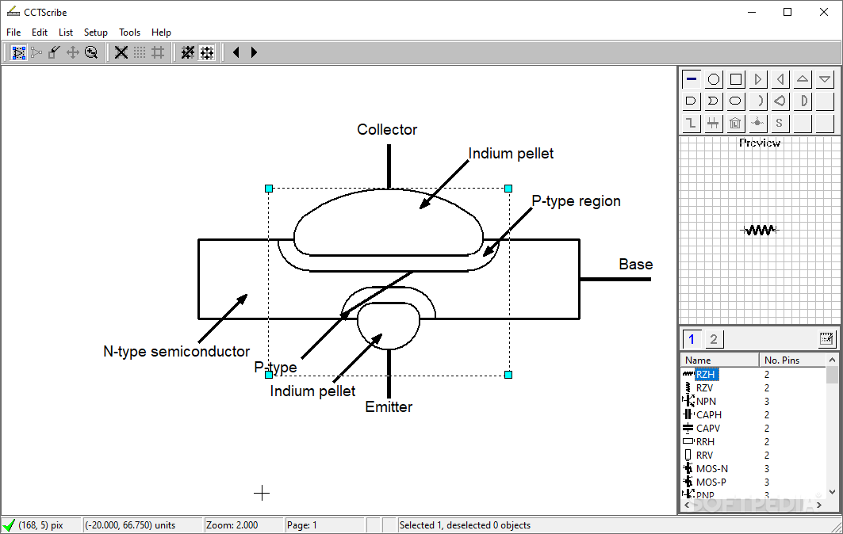Select the OR gate shape

pos(714,101)
